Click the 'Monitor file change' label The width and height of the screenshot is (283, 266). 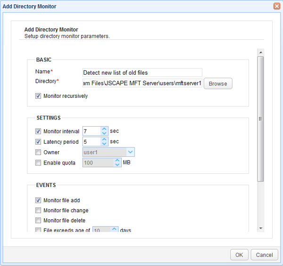(x=66, y=210)
